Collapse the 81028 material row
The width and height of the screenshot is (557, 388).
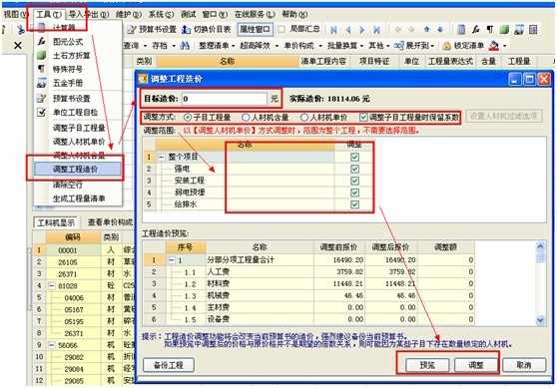coord(52,286)
